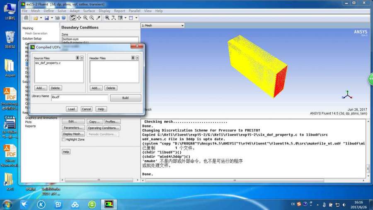The height and width of the screenshot is (210, 373).
Task: Deselect all Header Files list icon
Action: [x=137, y=58]
